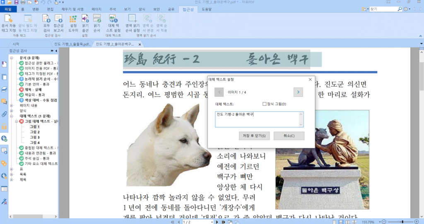Open the comments panel sidebar icon
Screen dimensions: 424x224
pos(4,102)
